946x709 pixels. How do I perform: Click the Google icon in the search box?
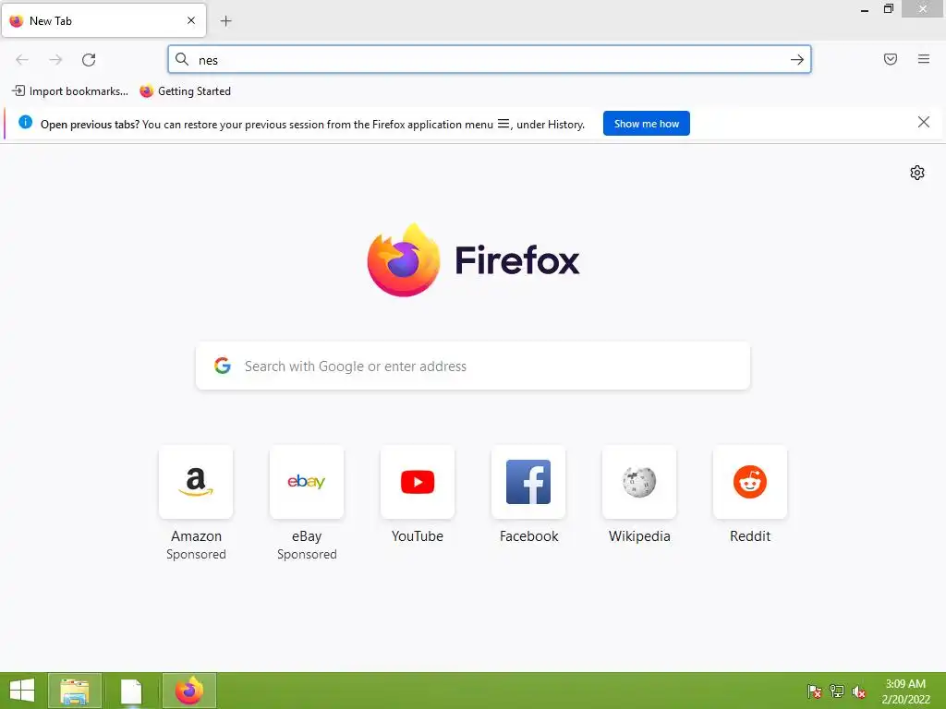(223, 366)
